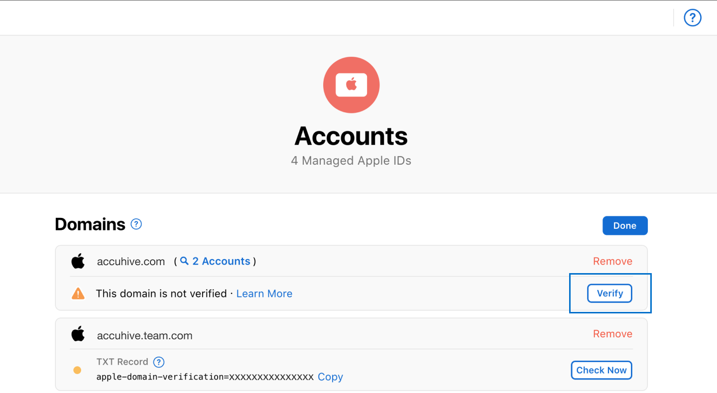
Task: Click the Apple logo beside accuhive.com
Action: click(78, 261)
